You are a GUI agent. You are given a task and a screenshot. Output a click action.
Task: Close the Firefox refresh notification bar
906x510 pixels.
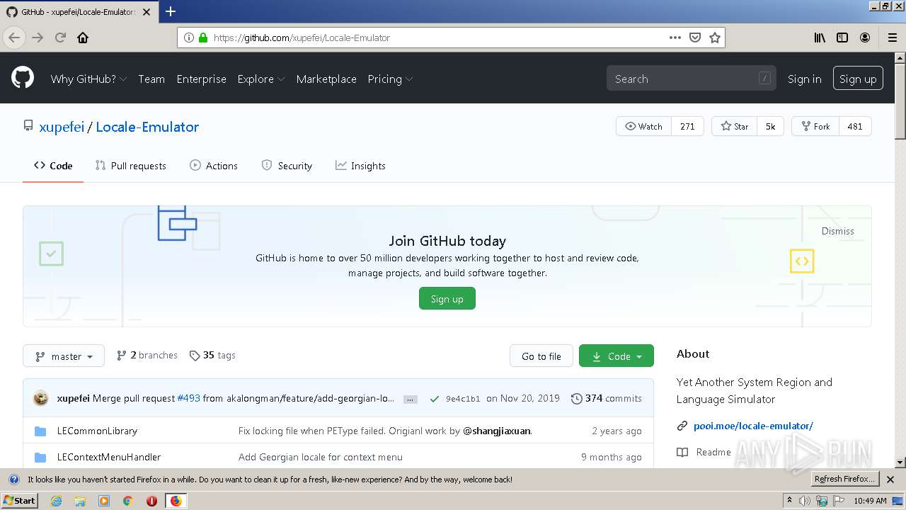(890, 480)
